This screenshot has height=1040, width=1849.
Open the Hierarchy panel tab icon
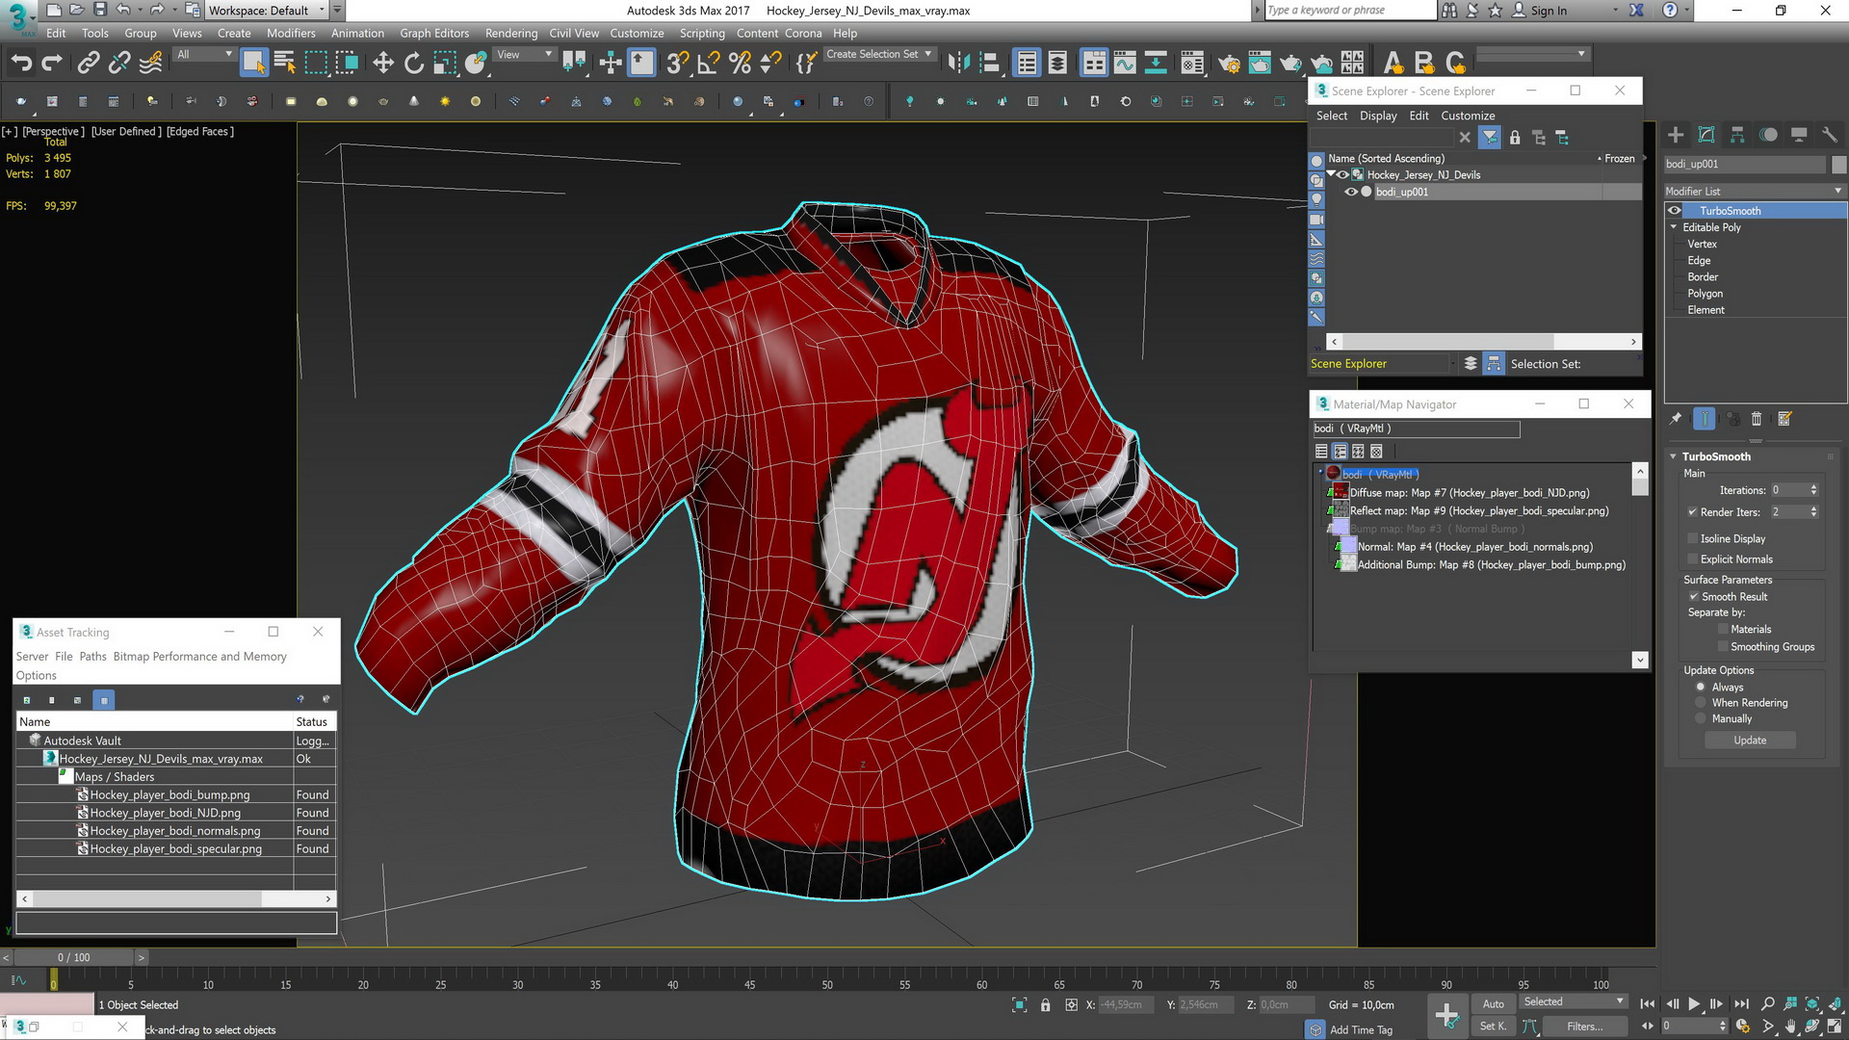(x=1737, y=136)
